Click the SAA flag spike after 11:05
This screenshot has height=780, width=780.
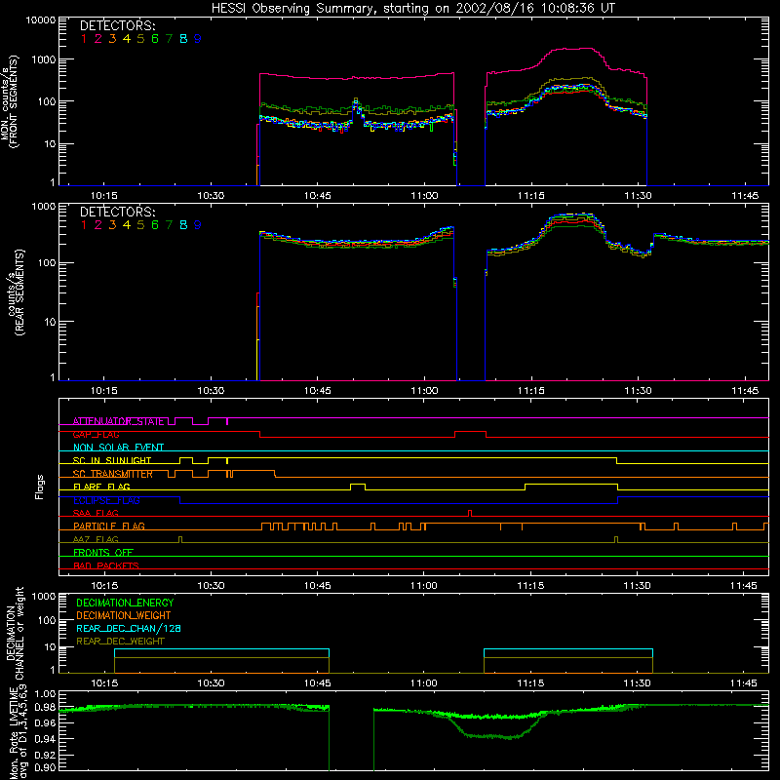point(470,513)
